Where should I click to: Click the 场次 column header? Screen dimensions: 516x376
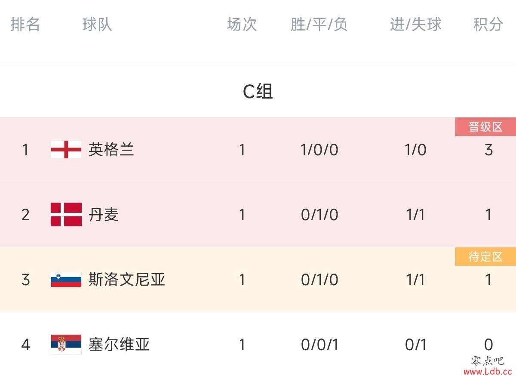click(242, 24)
